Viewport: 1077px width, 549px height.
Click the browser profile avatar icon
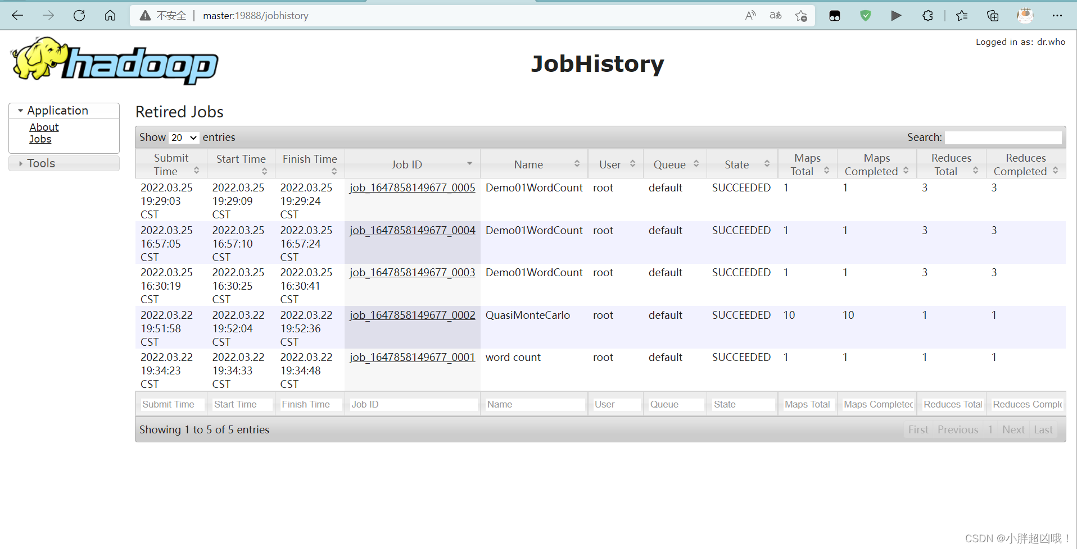(1026, 16)
